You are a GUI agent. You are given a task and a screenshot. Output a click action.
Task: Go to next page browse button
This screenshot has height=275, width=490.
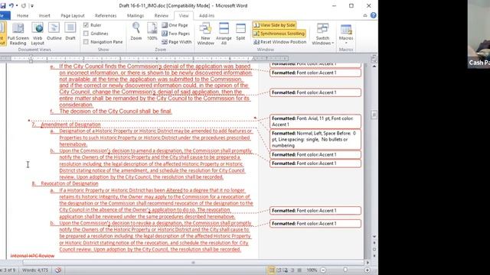tap(374, 256)
